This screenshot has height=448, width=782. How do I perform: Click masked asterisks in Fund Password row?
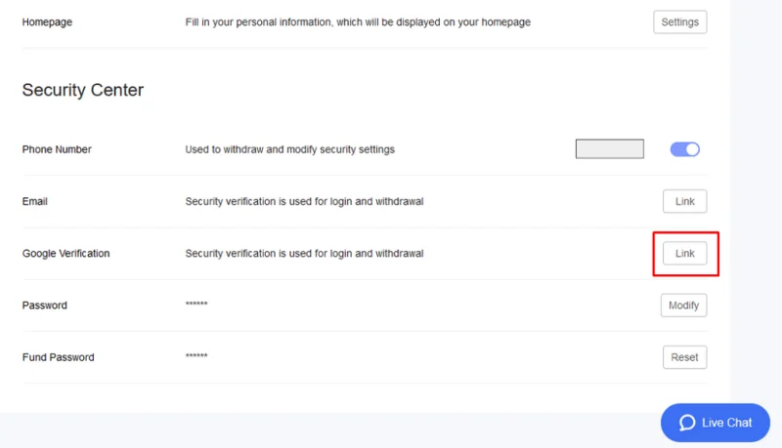coord(196,356)
